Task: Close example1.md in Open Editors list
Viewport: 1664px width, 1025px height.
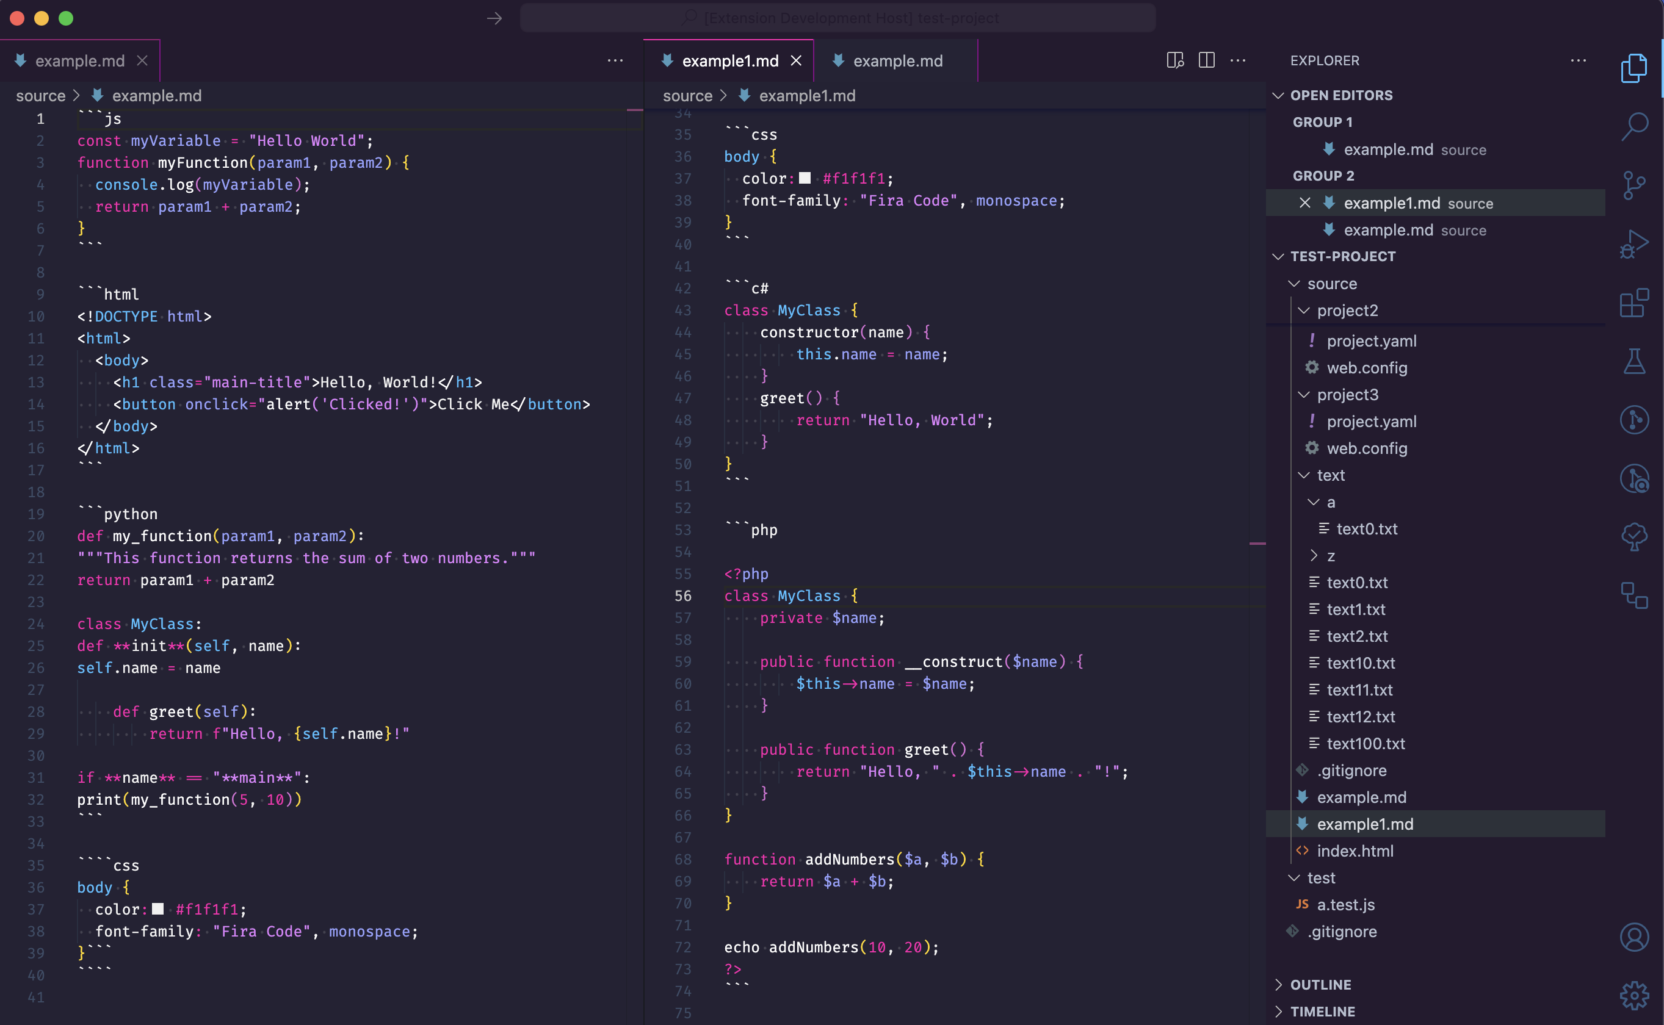Action: pyautogui.click(x=1304, y=203)
